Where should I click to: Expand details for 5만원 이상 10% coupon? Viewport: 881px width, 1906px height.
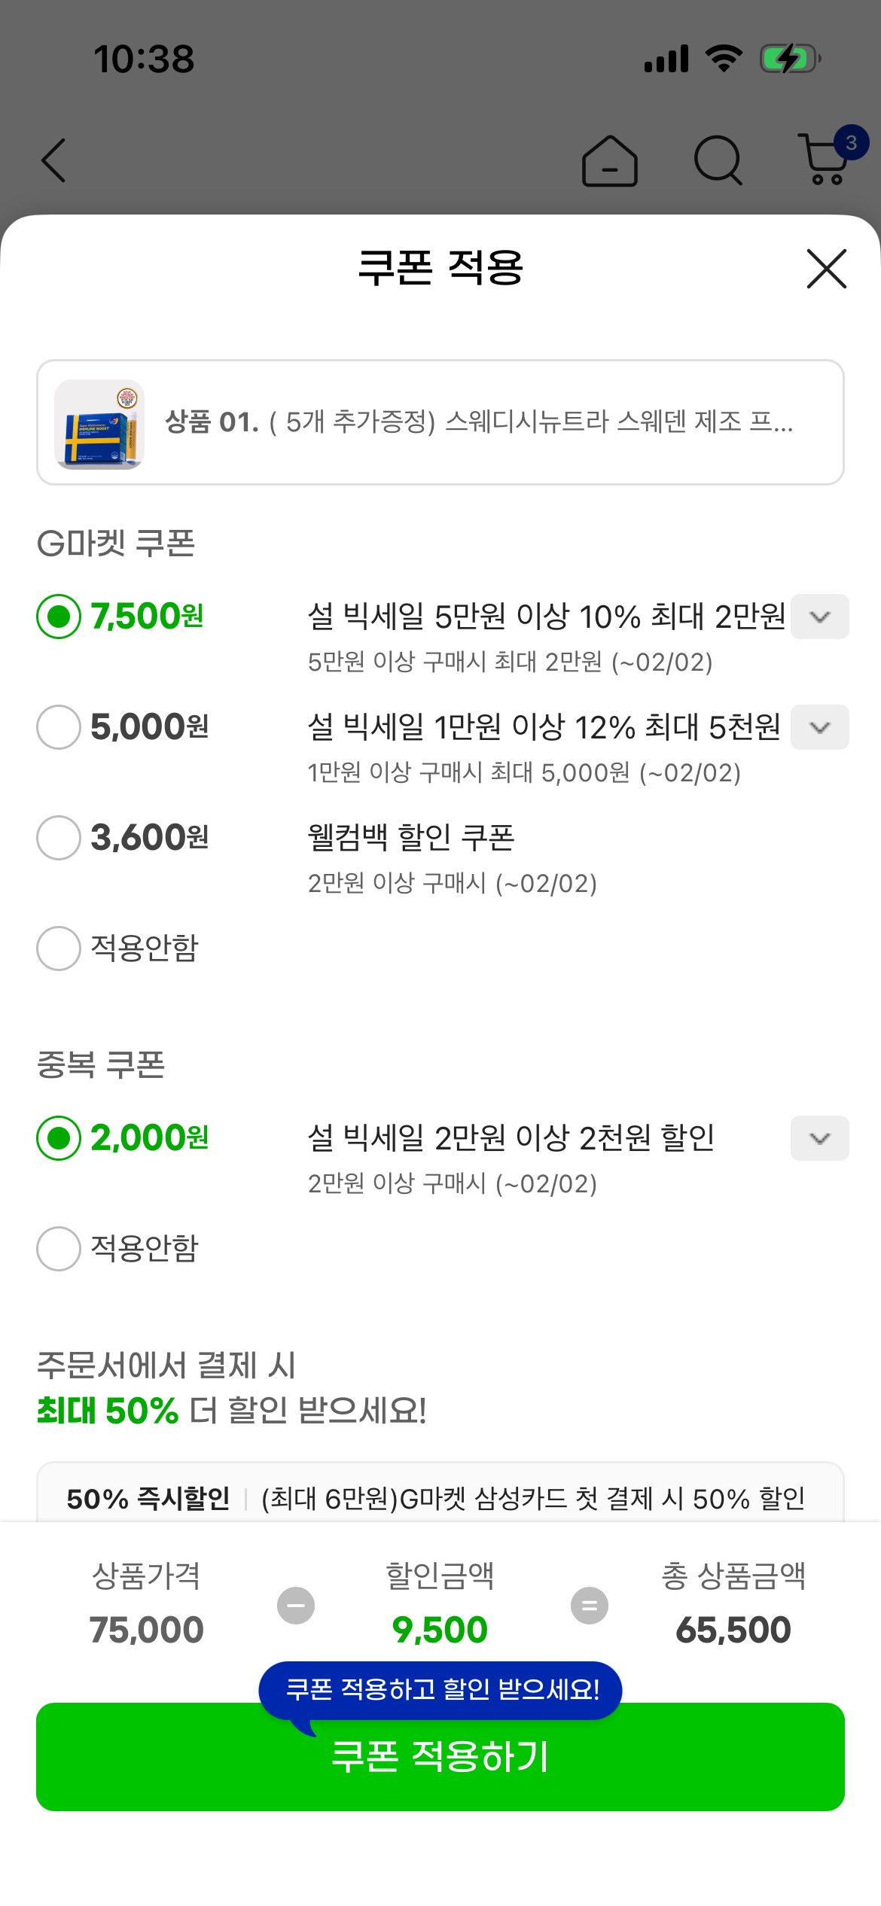point(819,617)
